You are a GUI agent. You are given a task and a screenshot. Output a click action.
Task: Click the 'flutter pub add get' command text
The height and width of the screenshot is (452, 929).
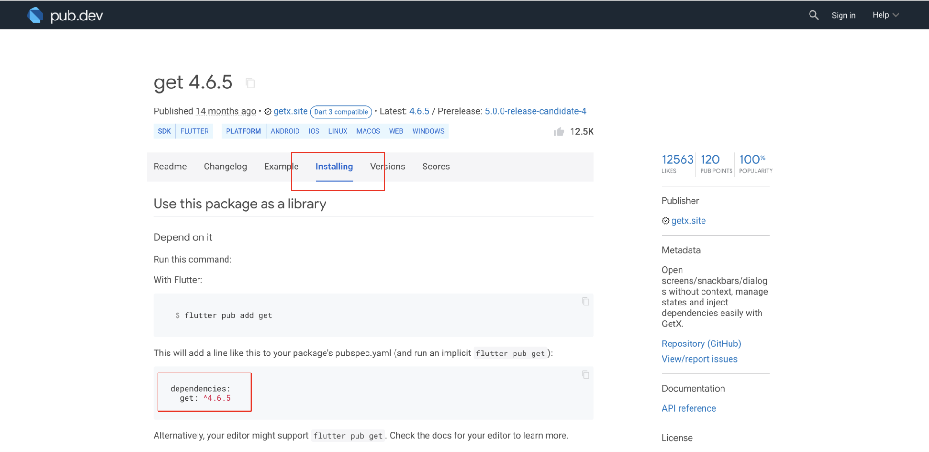click(228, 315)
